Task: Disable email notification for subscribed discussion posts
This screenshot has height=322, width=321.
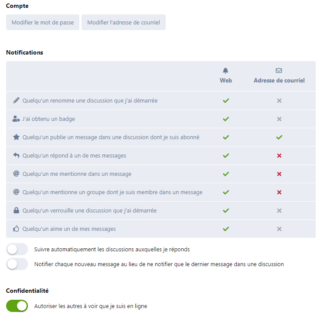Action: (x=279, y=137)
